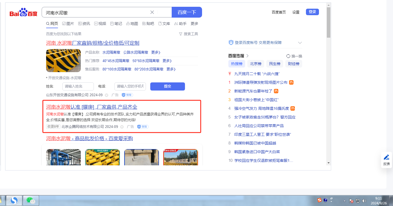Image resolution: width=393 pixels, height=206 pixels.
Task: Show hidden tray icons
Action: pyautogui.click(x=344, y=201)
